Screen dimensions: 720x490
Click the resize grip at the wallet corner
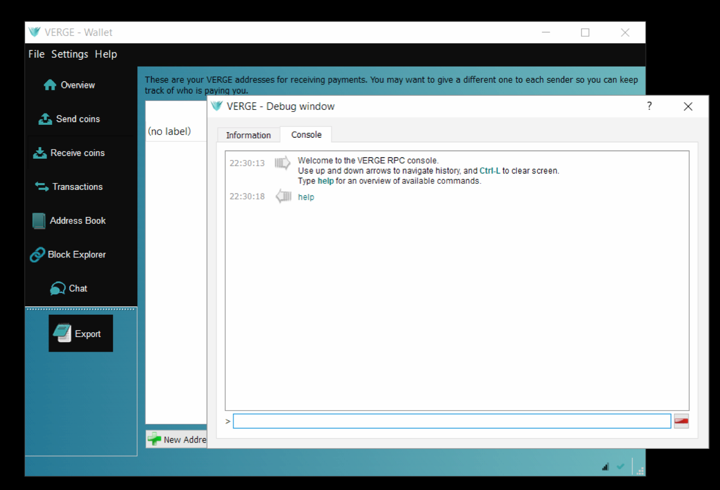(640, 471)
